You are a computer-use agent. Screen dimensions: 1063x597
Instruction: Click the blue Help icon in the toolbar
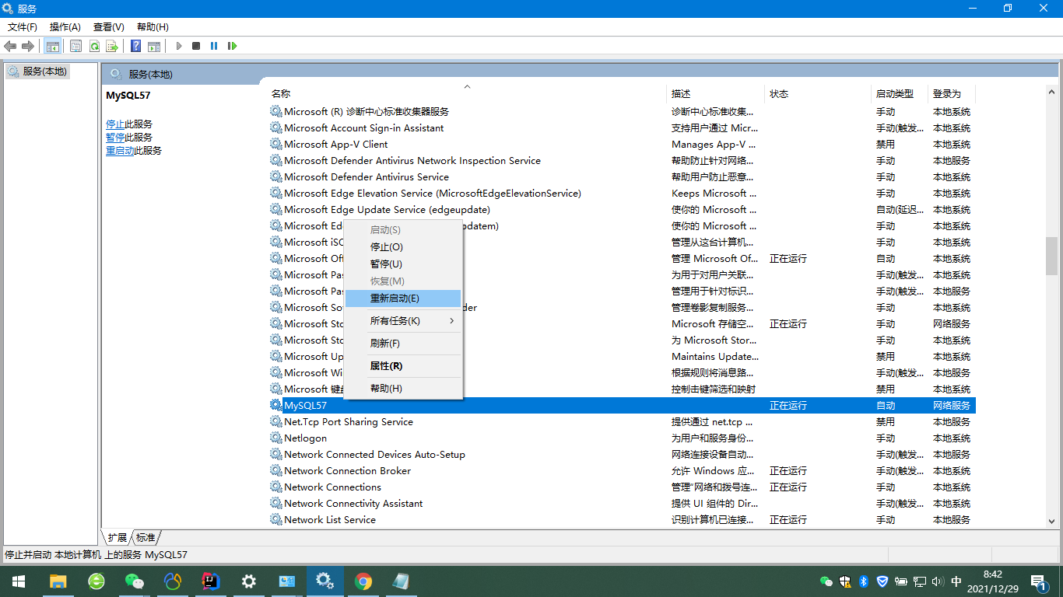tap(135, 46)
